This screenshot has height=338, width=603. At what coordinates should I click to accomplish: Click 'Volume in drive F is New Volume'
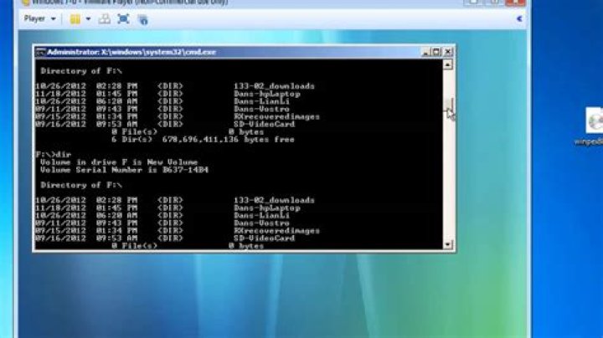click(119, 162)
